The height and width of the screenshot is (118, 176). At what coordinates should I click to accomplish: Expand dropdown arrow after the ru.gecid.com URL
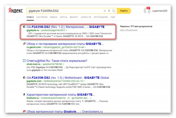click(x=85, y=47)
